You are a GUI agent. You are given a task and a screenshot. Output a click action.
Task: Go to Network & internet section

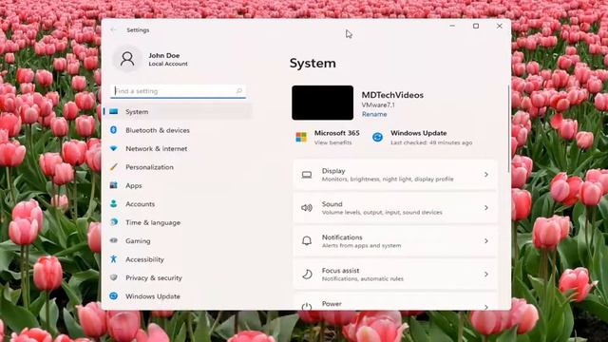click(156, 148)
